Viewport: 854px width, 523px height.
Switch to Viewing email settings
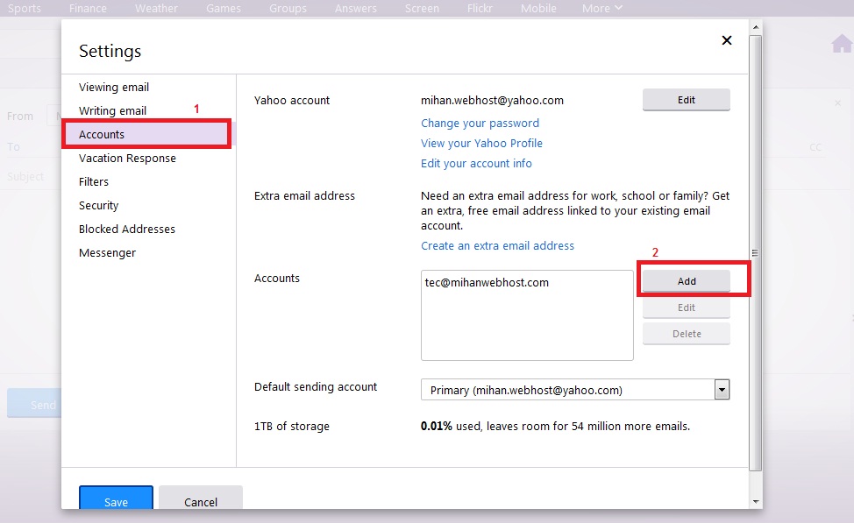(x=114, y=87)
